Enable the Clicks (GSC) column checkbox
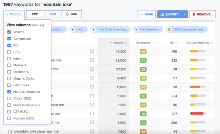220x134 pixels. pos(9,98)
